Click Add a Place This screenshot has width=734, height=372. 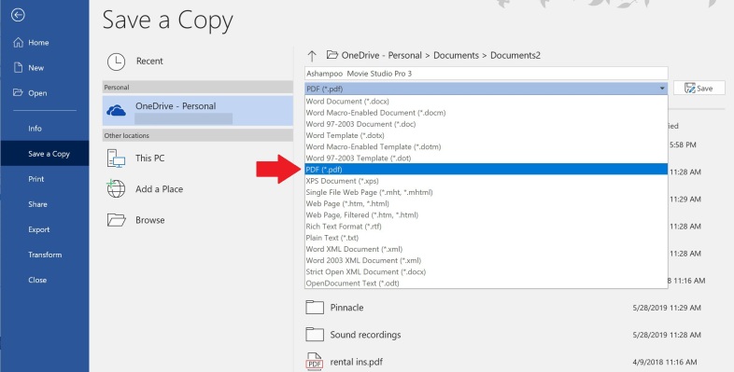click(x=198, y=189)
